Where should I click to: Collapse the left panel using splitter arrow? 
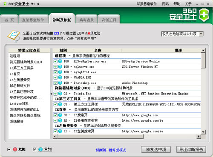click(x=51, y=94)
